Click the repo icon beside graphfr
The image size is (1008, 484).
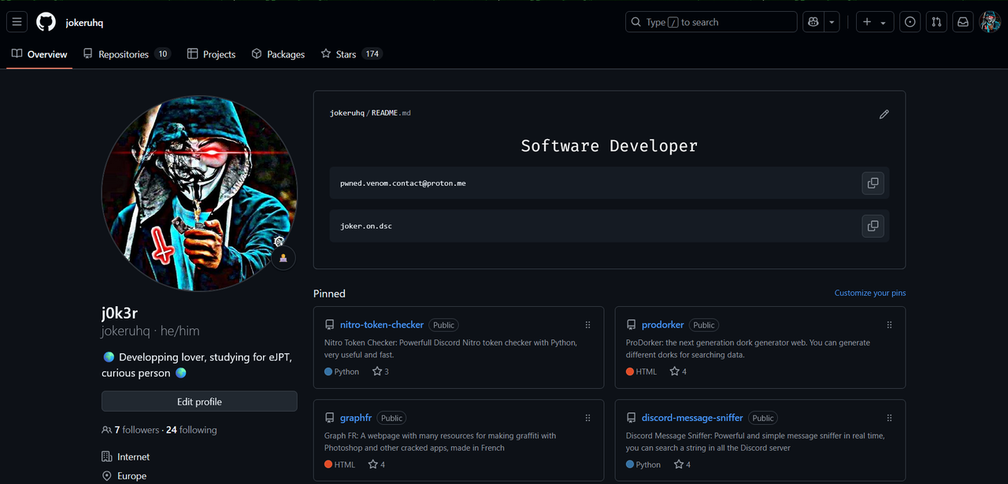point(330,418)
